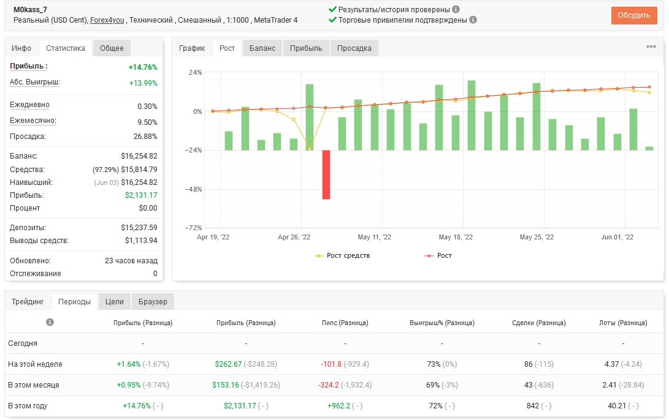This screenshot has width=669, height=420.
Task: Click the Пипс (Разница) column header
Action: point(345,323)
